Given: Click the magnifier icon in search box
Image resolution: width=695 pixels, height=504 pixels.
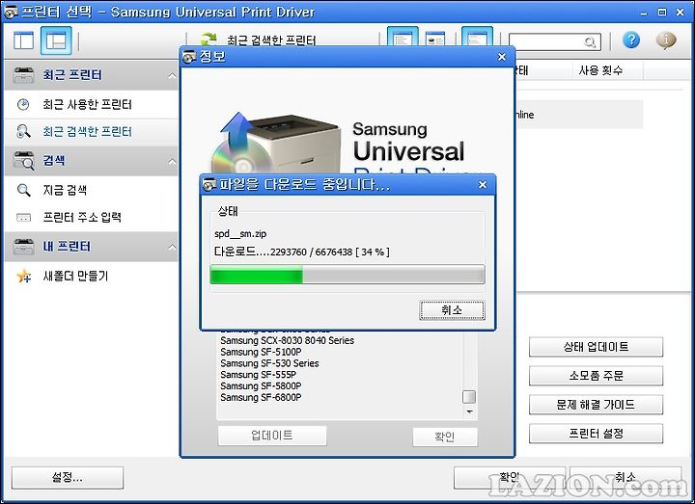Looking at the screenshot, I should [x=590, y=42].
